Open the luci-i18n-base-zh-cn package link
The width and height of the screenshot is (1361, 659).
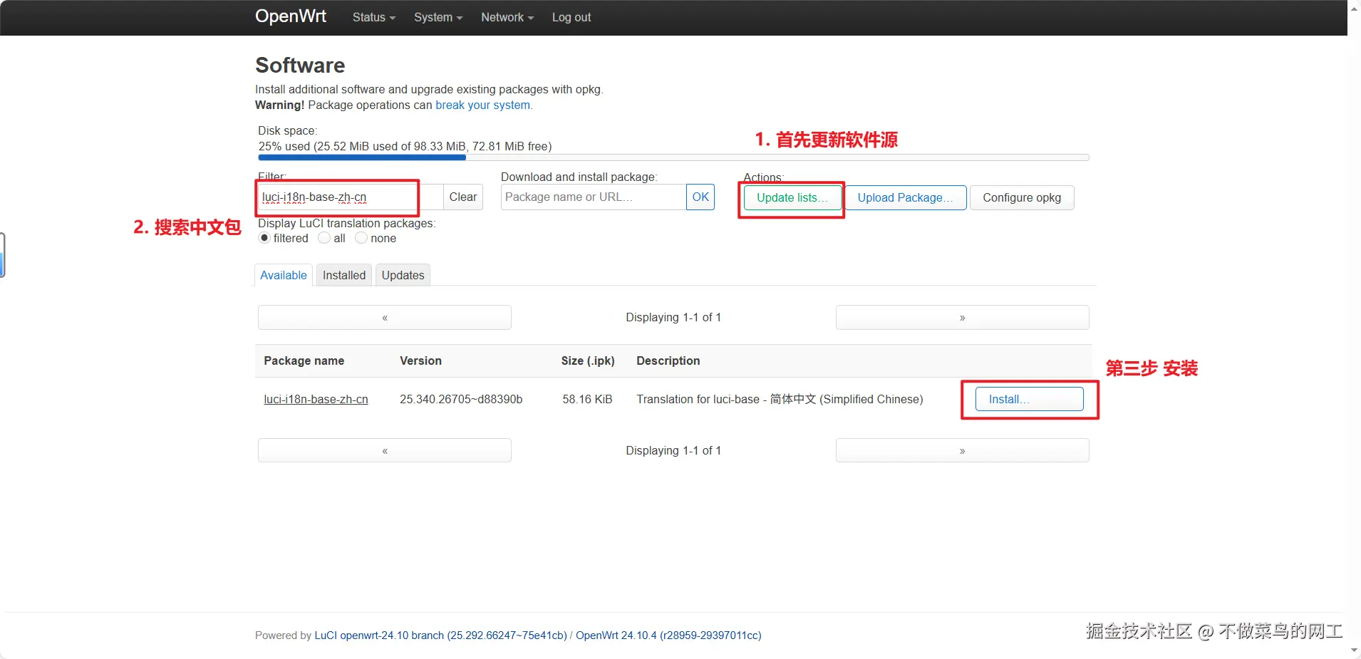coord(316,400)
